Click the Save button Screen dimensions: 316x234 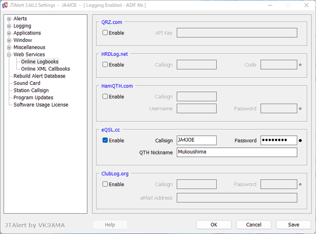293,225
